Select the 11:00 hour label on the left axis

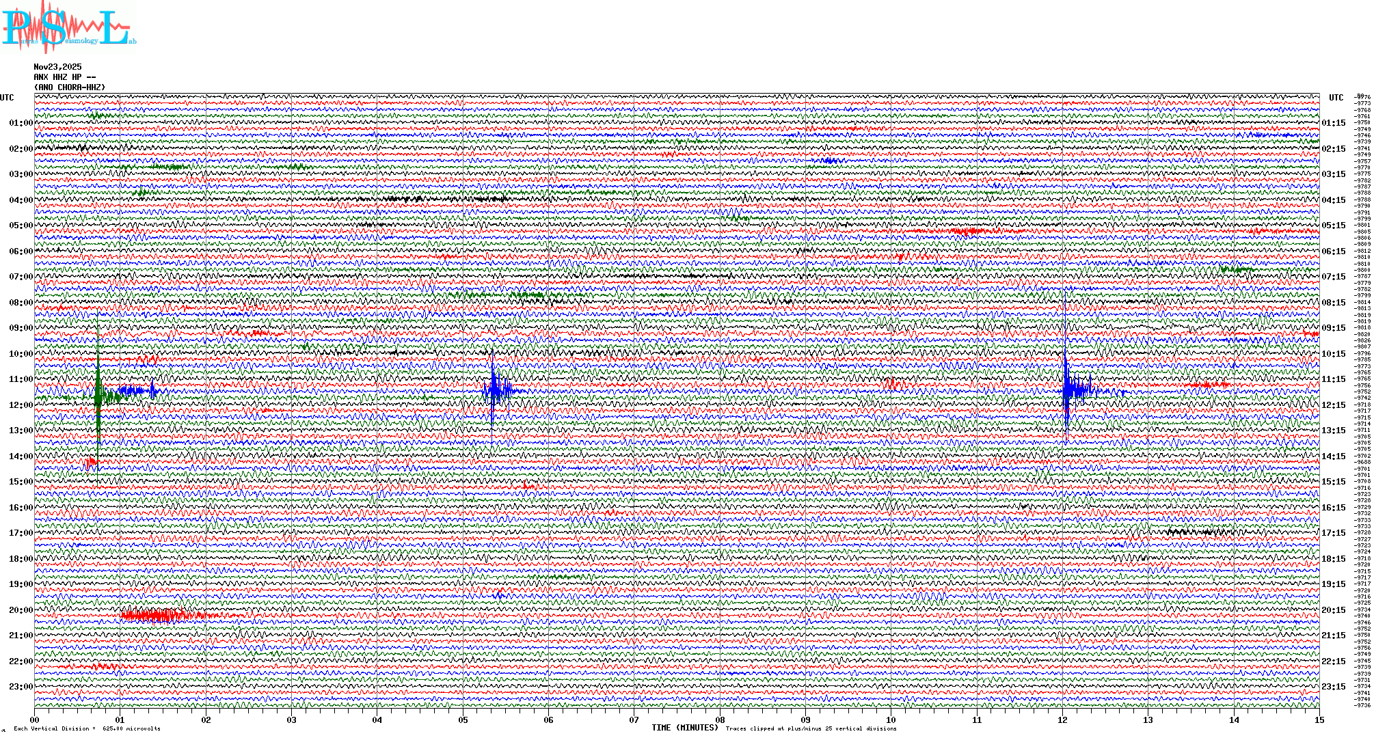(21, 379)
